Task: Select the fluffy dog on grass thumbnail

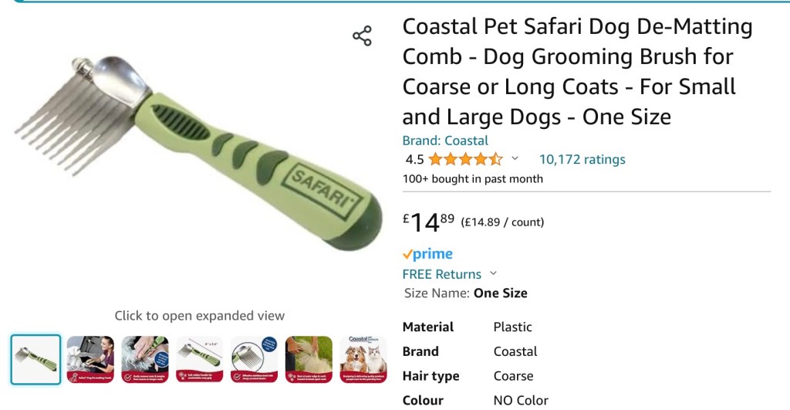Action: (309, 360)
